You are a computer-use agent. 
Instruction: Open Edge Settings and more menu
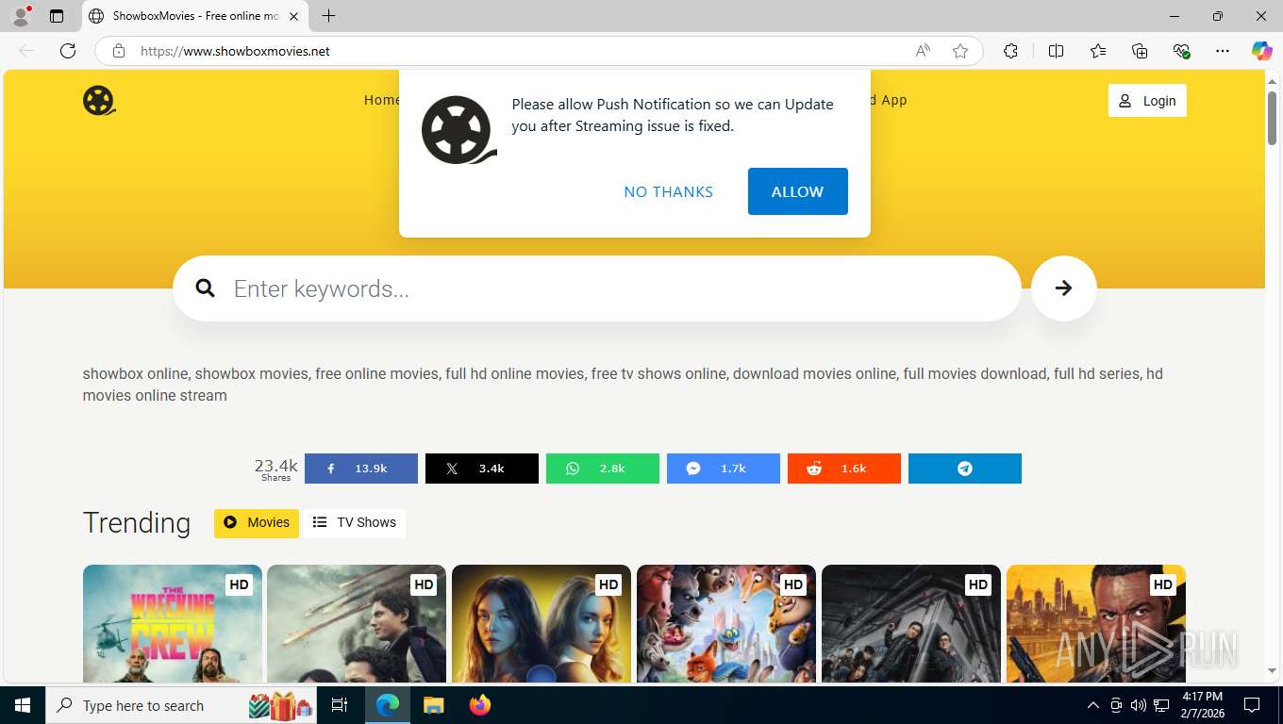pos(1223,51)
